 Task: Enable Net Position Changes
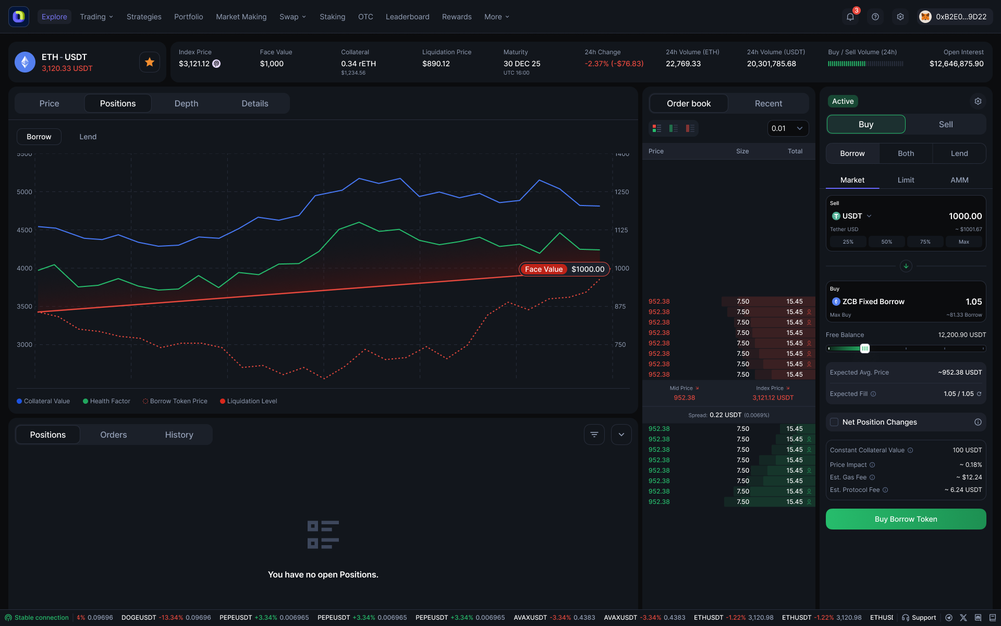click(x=834, y=422)
